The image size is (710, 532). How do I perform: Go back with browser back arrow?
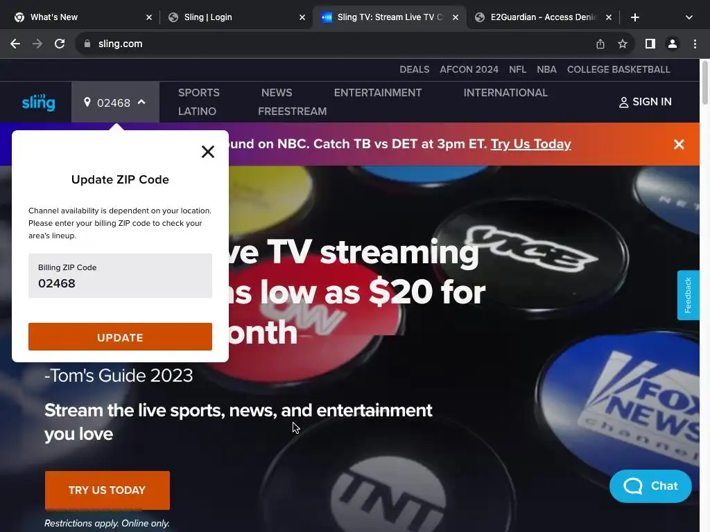pos(15,44)
